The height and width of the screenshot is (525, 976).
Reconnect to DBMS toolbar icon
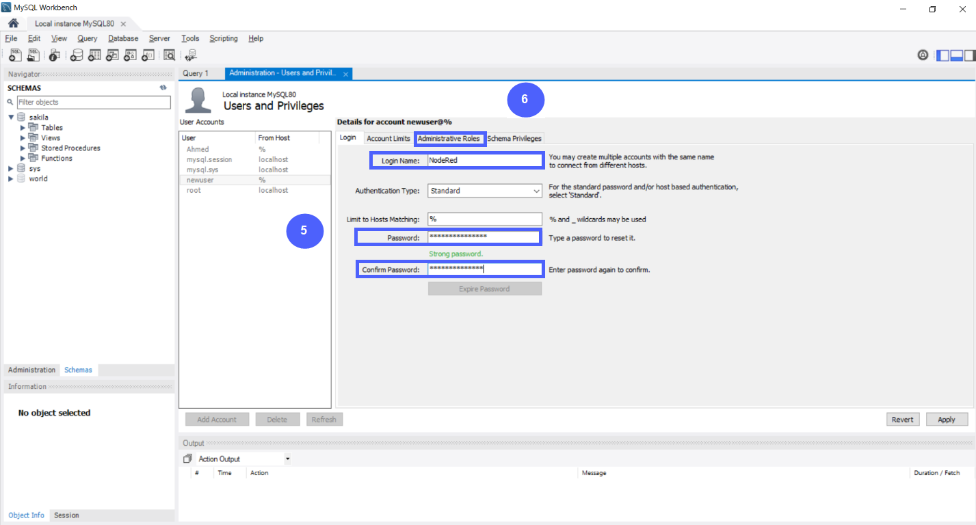pyautogui.click(x=191, y=55)
